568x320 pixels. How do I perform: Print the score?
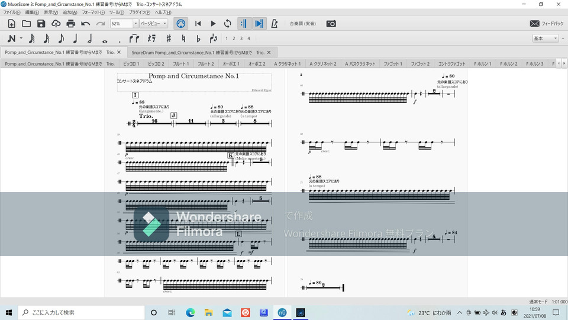tap(70, 24)
